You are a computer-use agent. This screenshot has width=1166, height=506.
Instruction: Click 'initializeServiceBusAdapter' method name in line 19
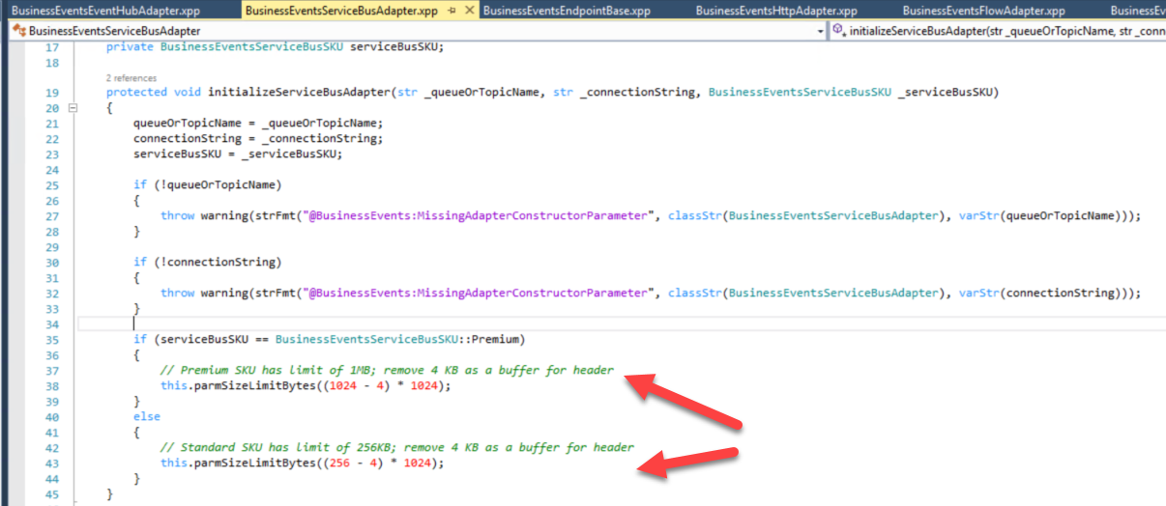click(x=297, y=93)
